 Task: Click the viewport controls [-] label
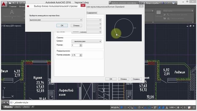(3, 26)
